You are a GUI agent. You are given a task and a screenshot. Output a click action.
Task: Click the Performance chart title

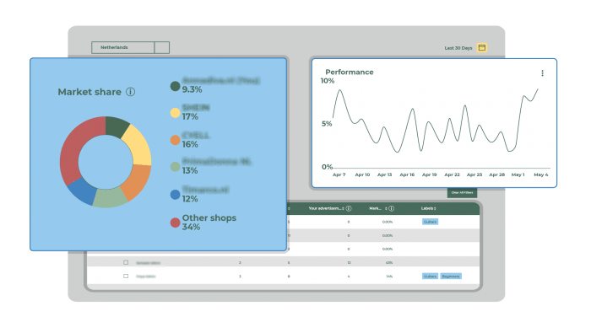pyautogui.click(x=350, y=72)
